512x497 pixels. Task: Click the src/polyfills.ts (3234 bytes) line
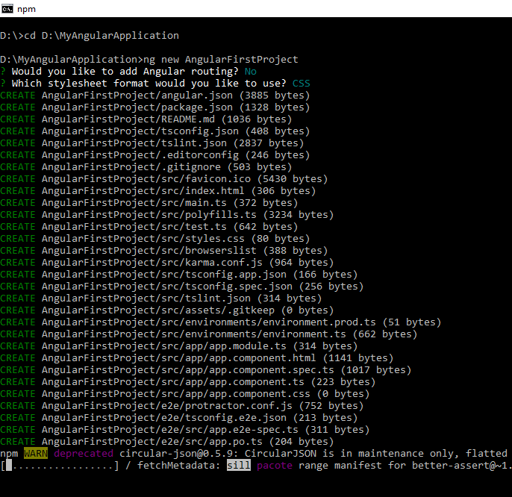(167, 214)
